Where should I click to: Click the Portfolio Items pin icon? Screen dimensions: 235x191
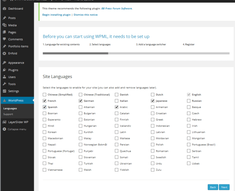pyautogui.click(x=5, y=46)
